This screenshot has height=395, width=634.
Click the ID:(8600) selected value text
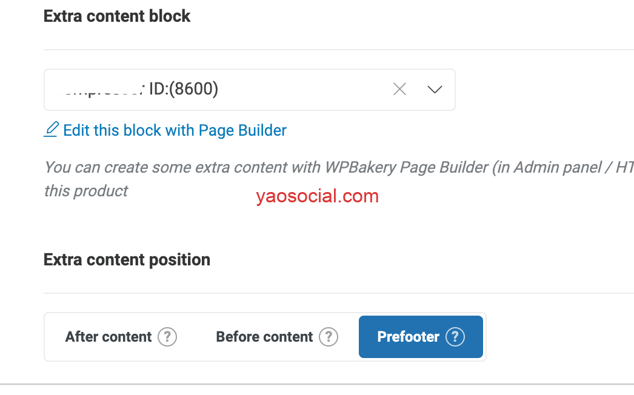click(x=183, y=90)
